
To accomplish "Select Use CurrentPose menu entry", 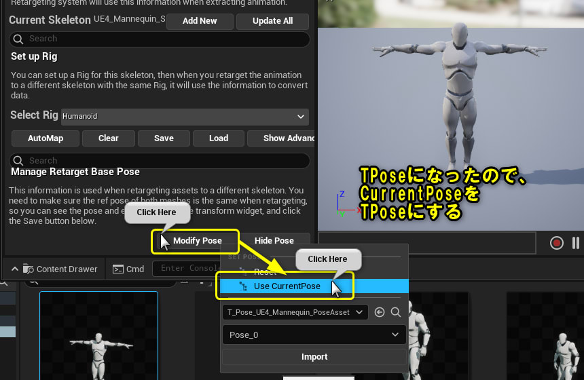I will (314, 286).
